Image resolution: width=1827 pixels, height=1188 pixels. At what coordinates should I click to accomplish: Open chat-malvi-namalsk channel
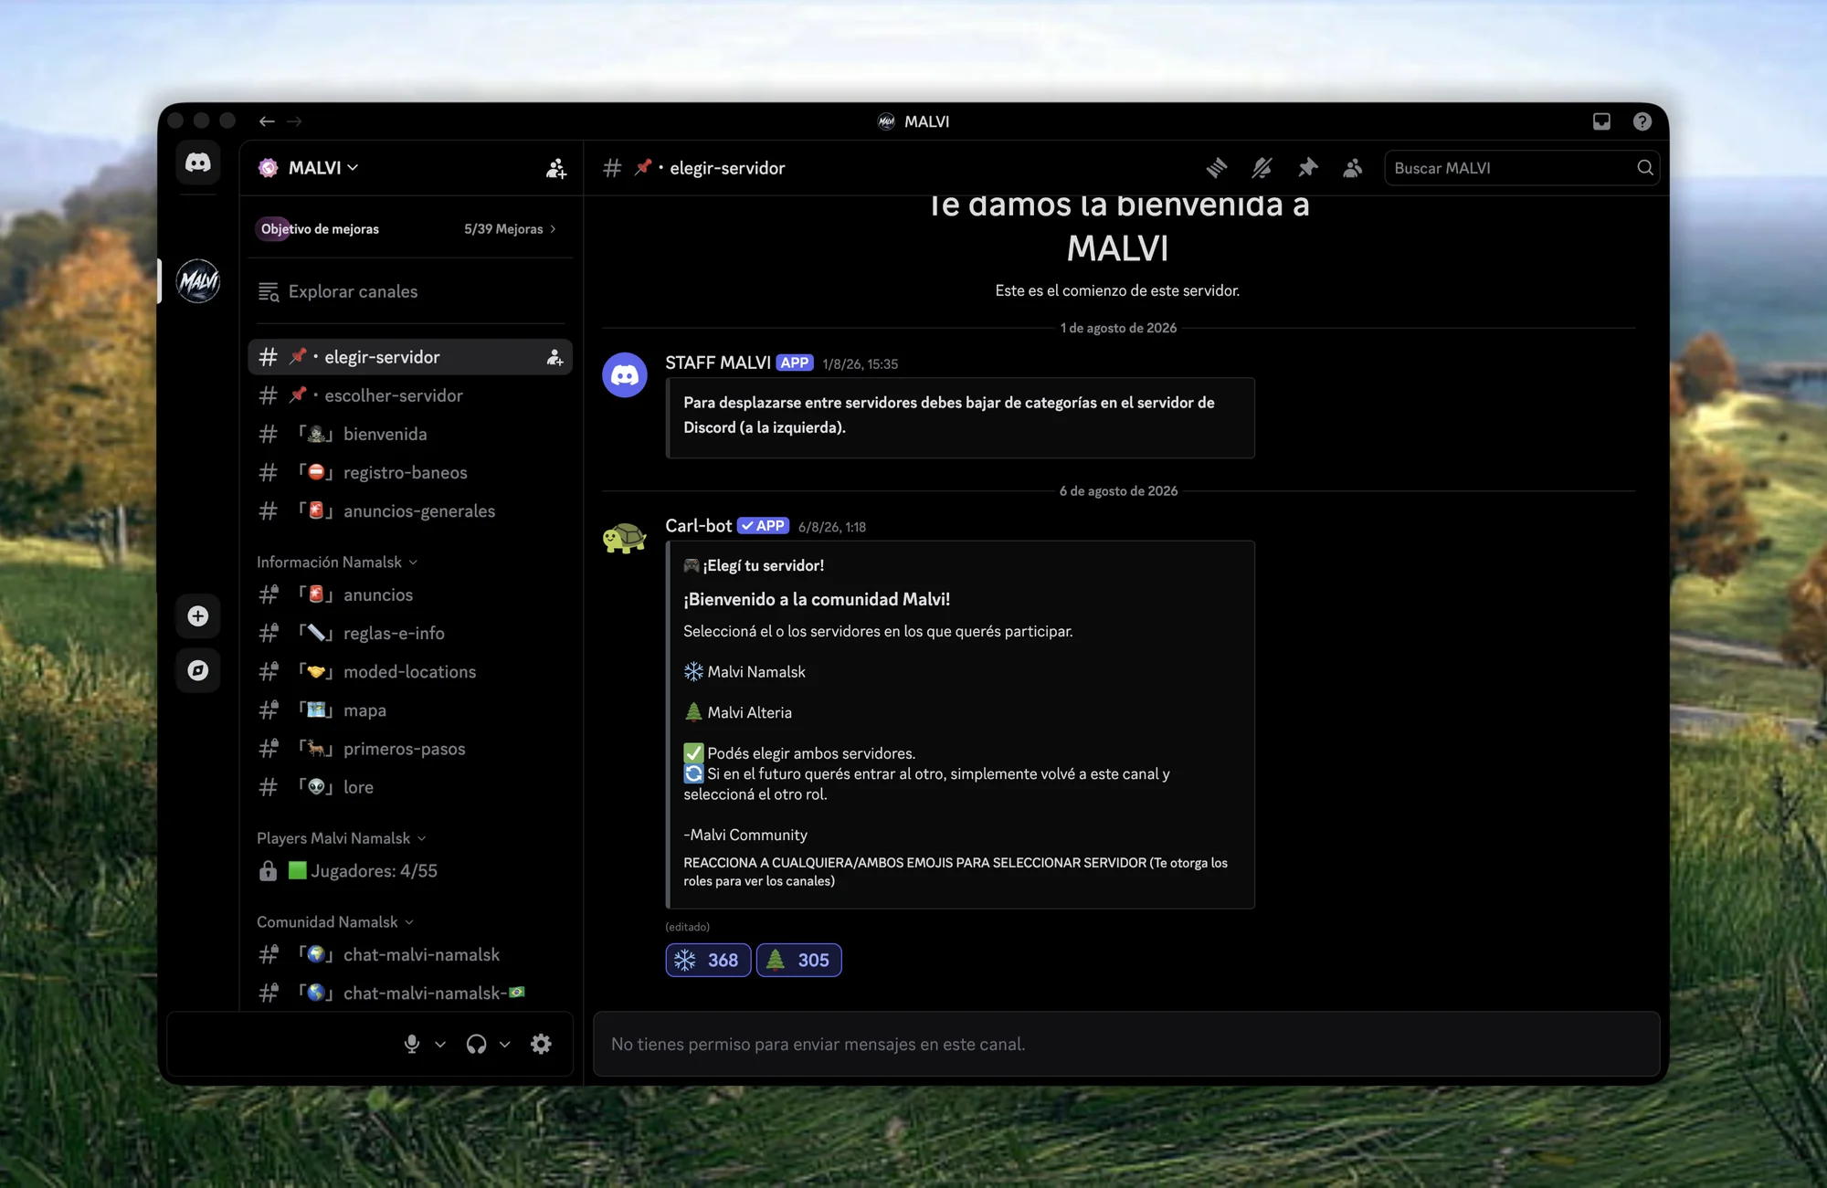tap(410, 955)
